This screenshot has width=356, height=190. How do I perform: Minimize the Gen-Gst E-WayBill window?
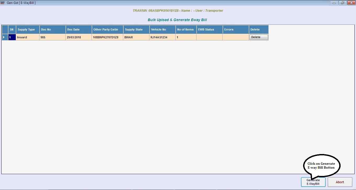(334, 3)
